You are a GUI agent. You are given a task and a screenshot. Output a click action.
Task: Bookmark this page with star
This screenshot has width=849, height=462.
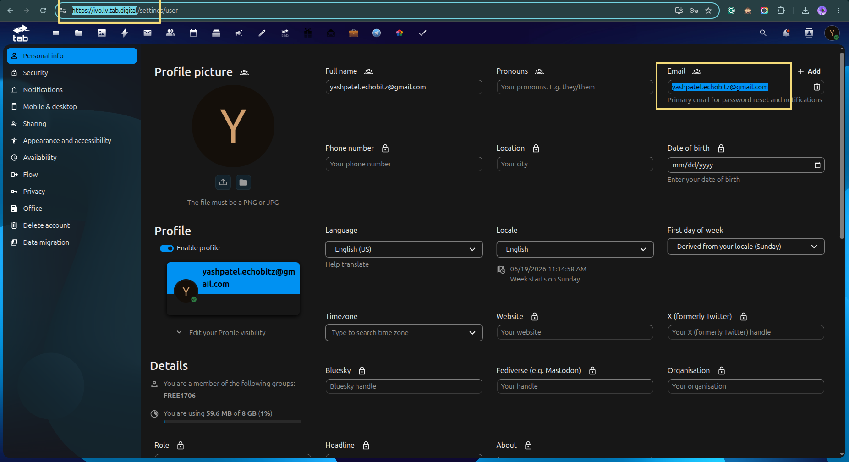(708, 11)
